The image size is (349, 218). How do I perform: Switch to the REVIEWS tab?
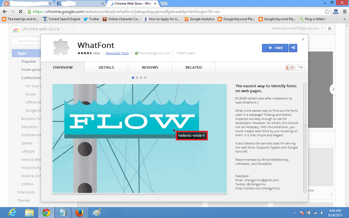click(150, 67)
